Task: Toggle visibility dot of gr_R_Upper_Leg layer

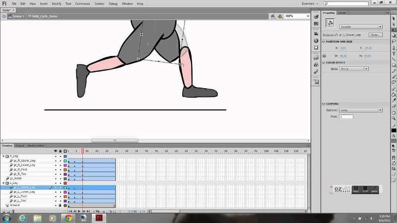Action: tap(56, 161)
